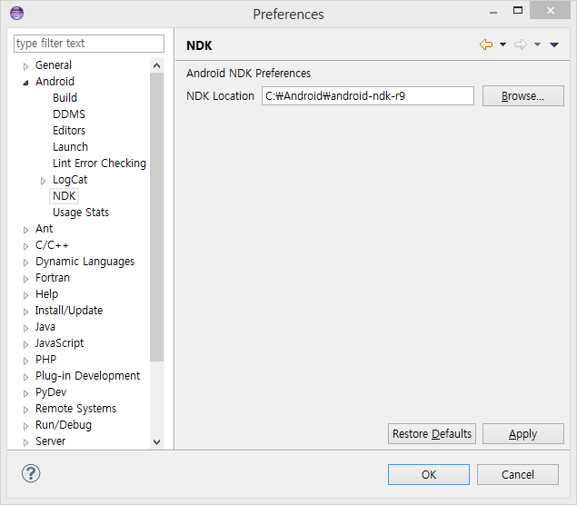The image size is (577, 505).
Task: Click the Browse... button
Action: click(522, 96)
